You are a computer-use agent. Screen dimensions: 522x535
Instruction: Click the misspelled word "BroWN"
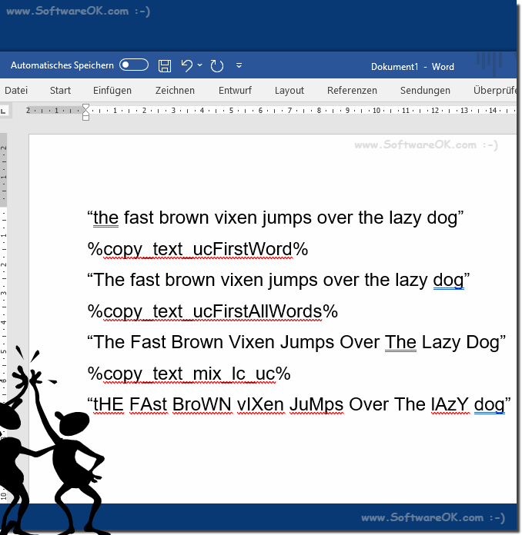click(202, 404)
